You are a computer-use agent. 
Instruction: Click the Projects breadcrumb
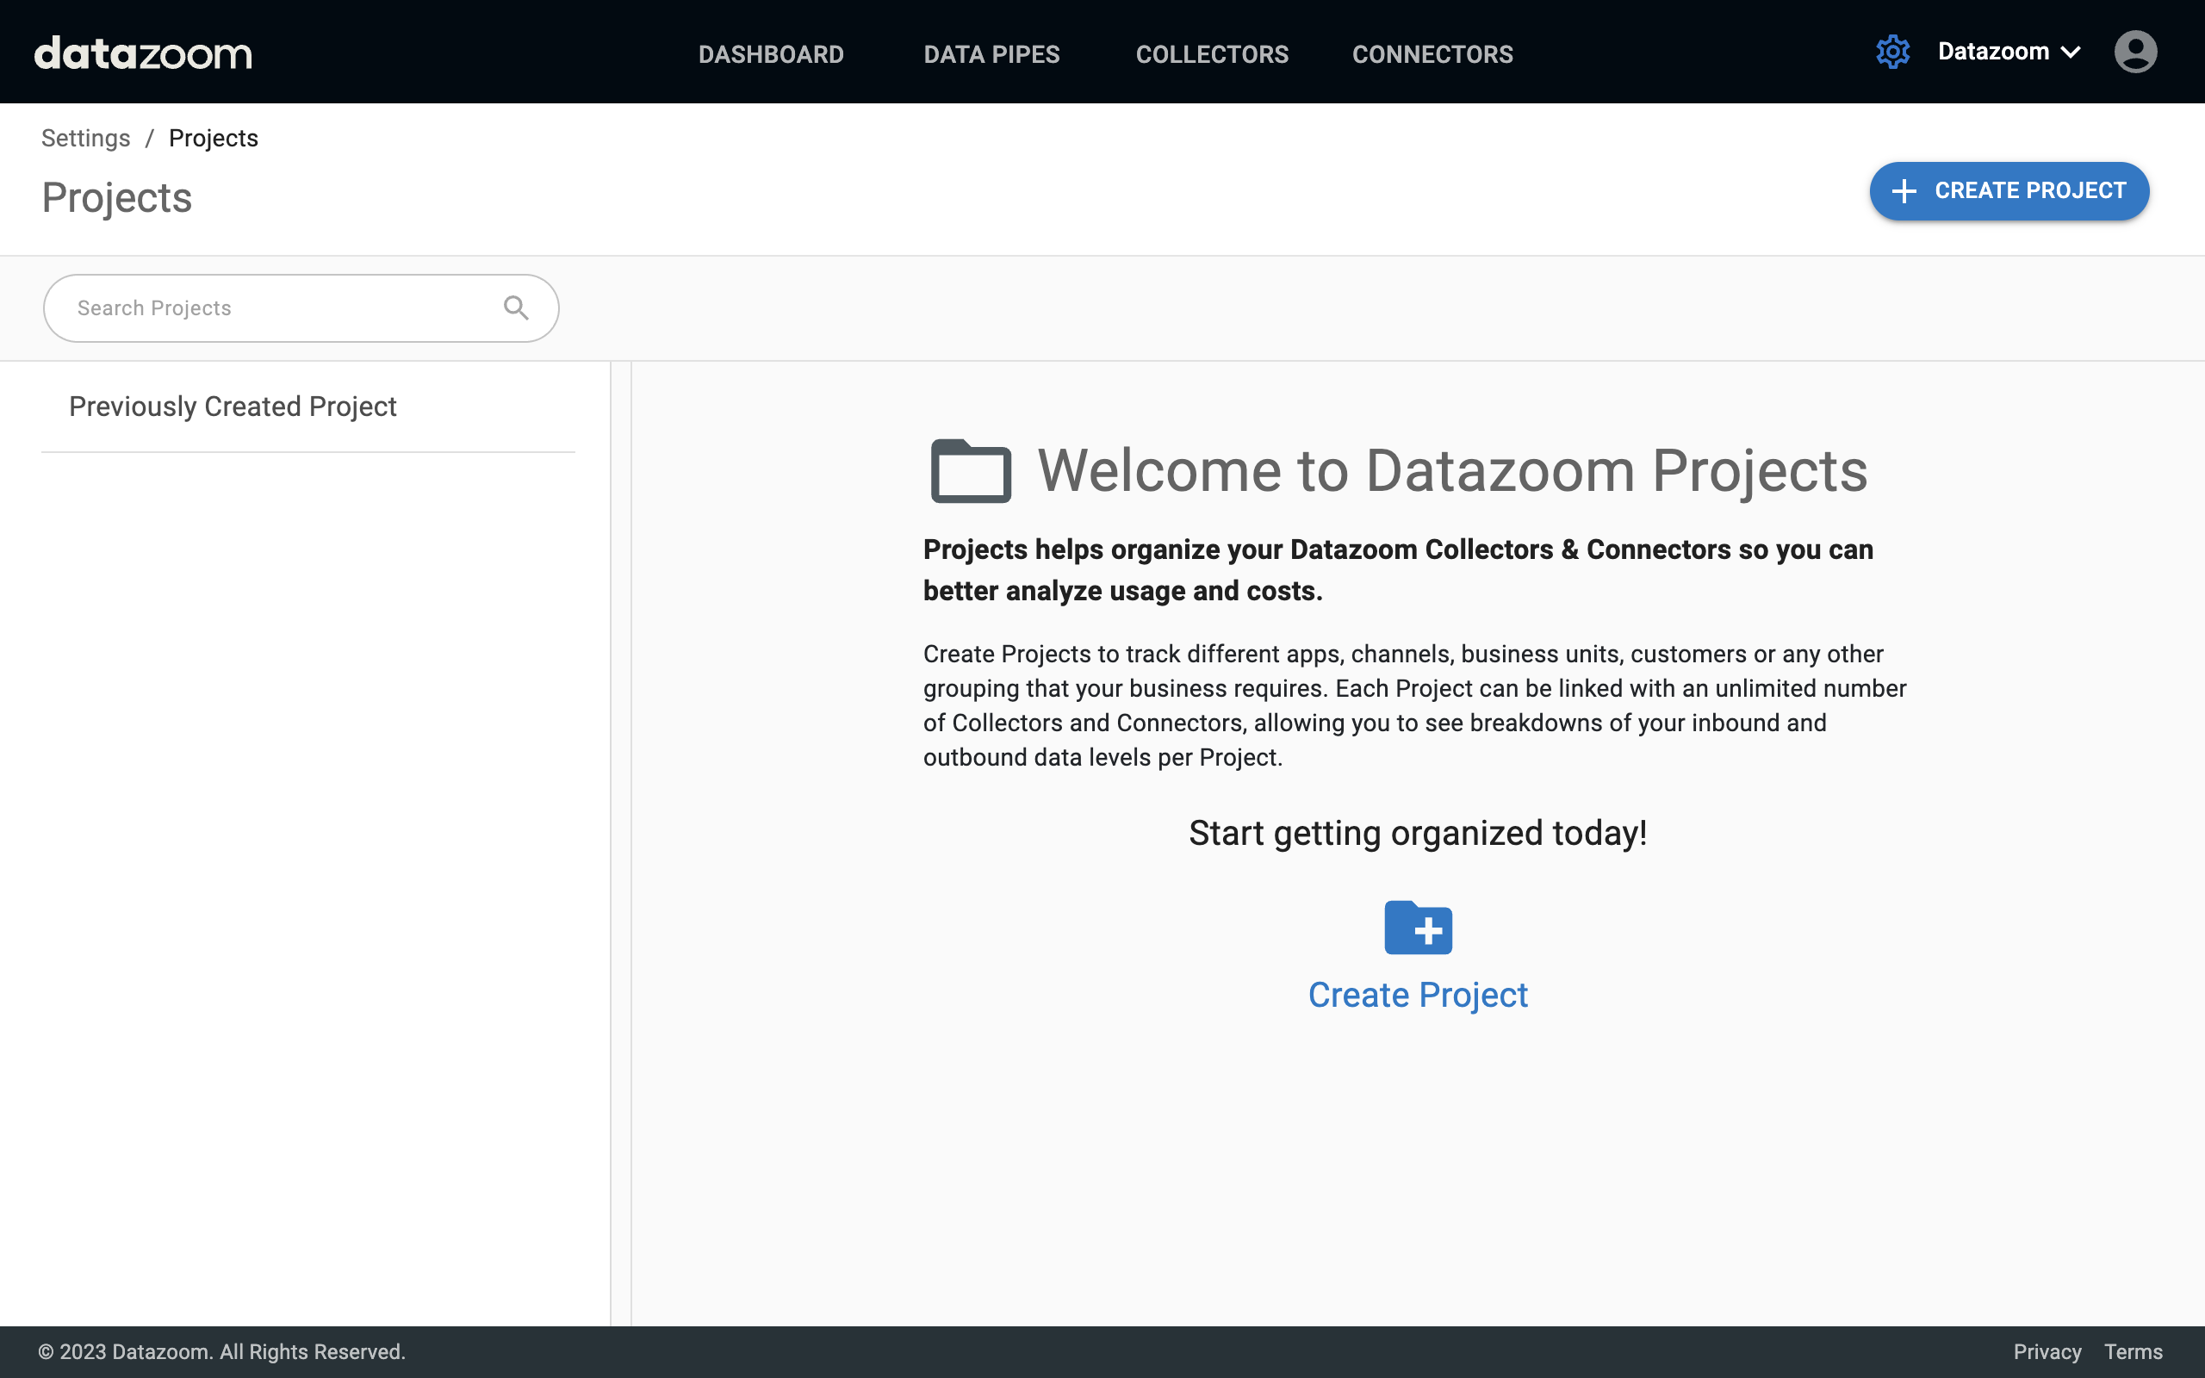pos(214,139)
